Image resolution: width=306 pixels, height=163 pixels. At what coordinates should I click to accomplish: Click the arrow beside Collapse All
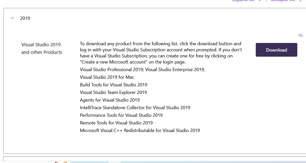(x=301, y=1)
